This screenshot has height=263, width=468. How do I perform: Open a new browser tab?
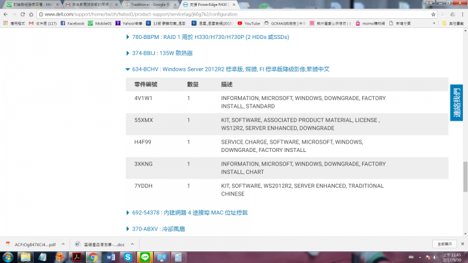(244, 5)
